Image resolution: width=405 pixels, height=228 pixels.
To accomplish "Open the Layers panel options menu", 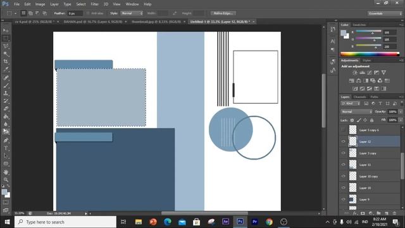I will [401, 97].
